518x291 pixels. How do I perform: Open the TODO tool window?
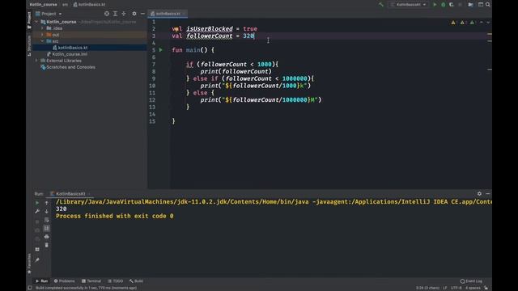coord(115,281)
